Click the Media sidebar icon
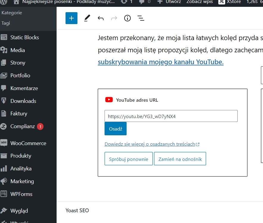Viewport: 263px width, 223px height. click(4, 50)
